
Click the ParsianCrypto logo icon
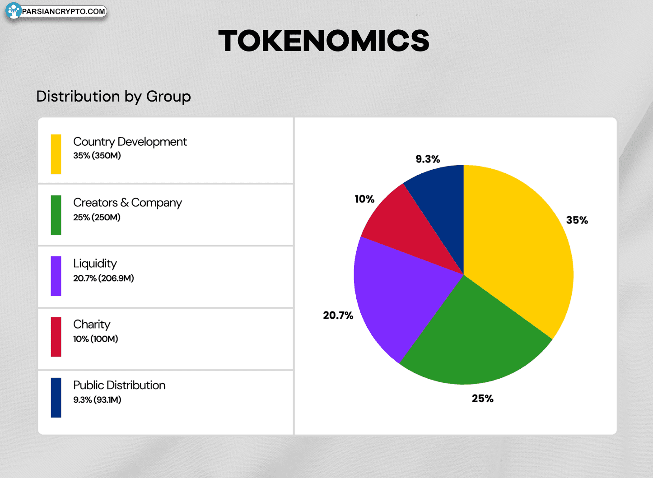pos(14,11)
